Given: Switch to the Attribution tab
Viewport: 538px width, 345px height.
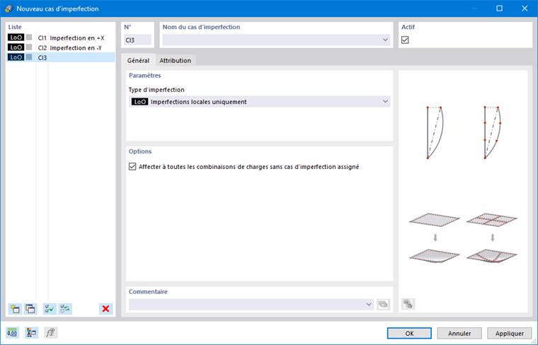Looking at the screenshot, I should pyautogui.click(x=176, y=60).
